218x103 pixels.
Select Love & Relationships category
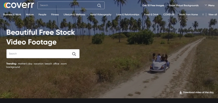[128, 15]
